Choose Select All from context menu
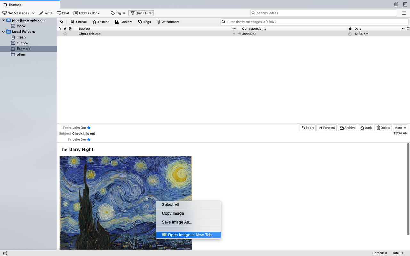The width and height of the screenshot is (410, 256). pos(188,204)
